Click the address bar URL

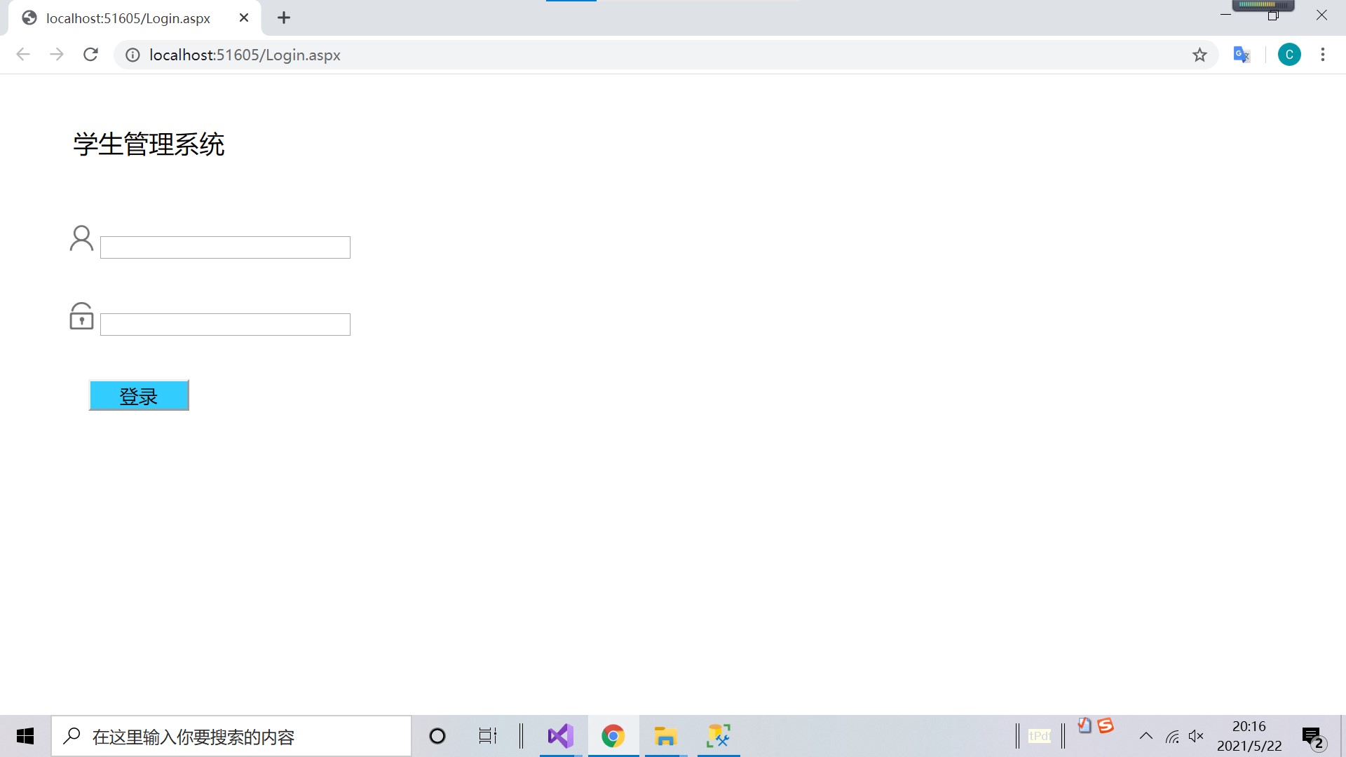click(x=245, y=55)
